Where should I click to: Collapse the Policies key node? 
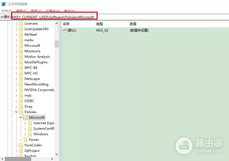pyautogui.click(x=16, y=112)
